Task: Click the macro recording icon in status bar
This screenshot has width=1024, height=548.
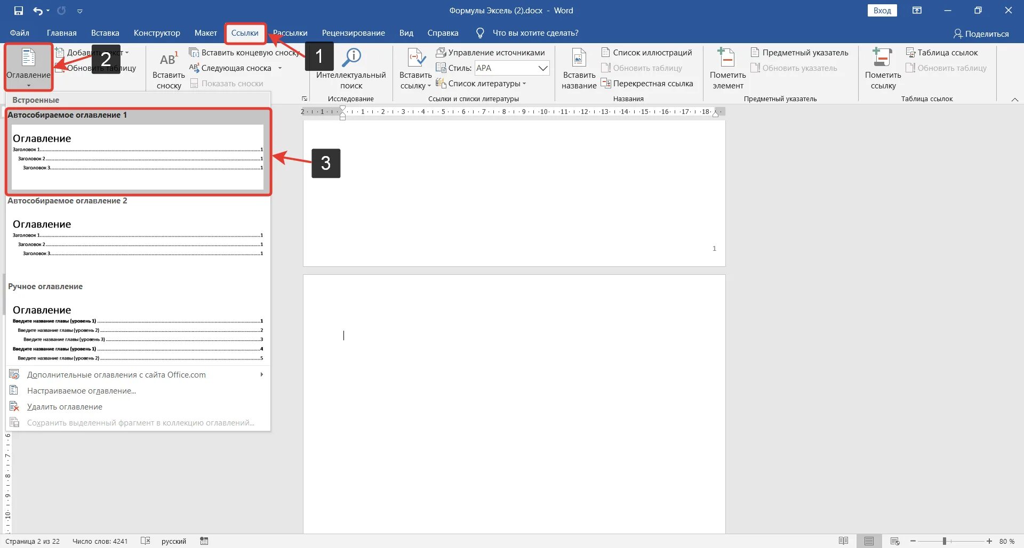Action: (204, 541)
